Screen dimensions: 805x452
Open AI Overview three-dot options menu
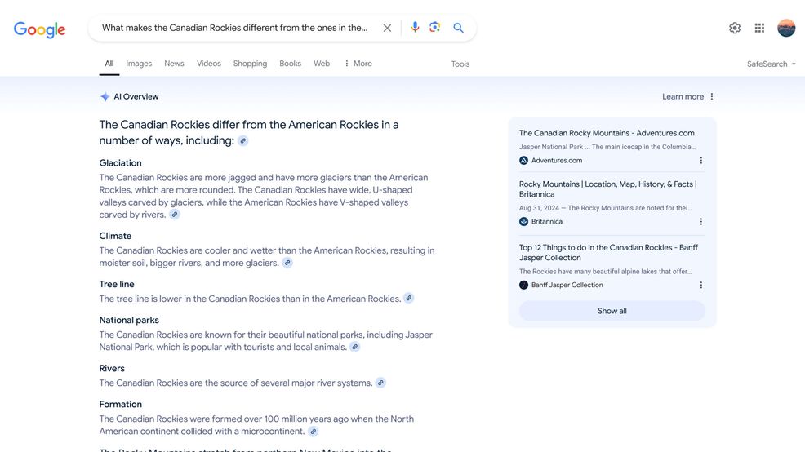[712, 96]
